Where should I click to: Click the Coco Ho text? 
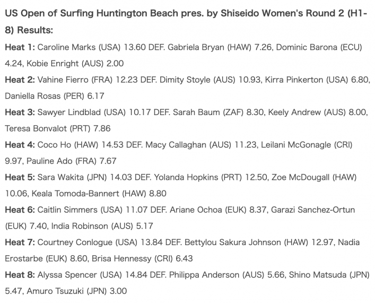tap(54, 145)
